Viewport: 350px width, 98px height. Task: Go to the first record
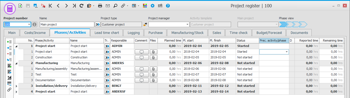coord(50,5)
